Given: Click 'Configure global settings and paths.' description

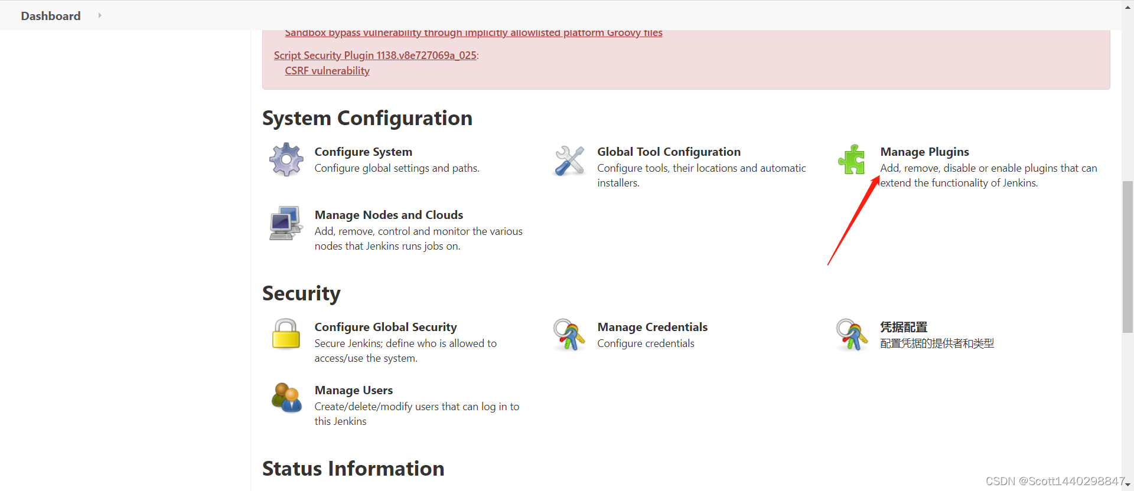Looking at the screenshot, I should click(x=397, y=168).
